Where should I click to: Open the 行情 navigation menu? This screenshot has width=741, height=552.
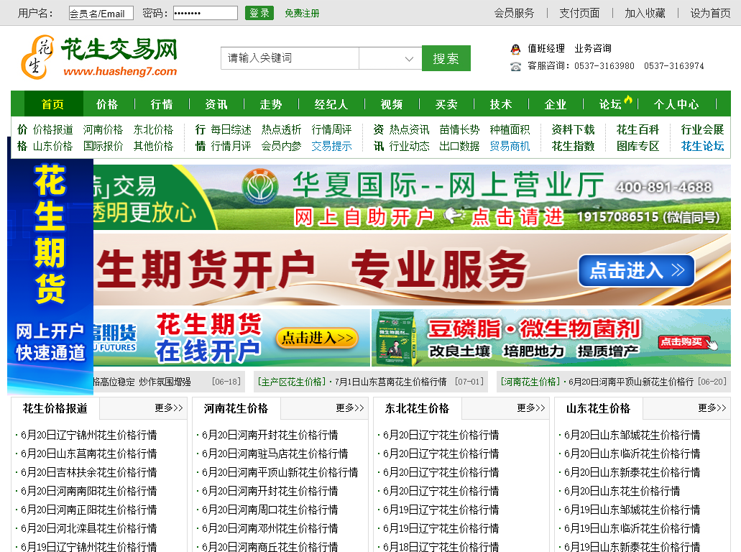[x=162, y=104]
